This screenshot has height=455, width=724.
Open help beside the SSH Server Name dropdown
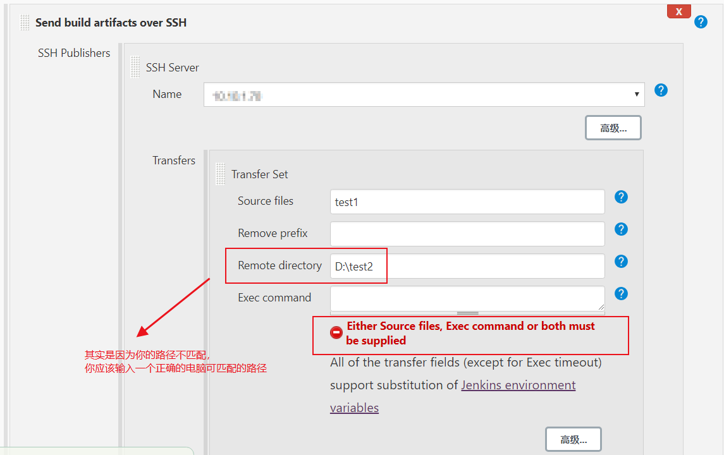[x=661, y=90]
